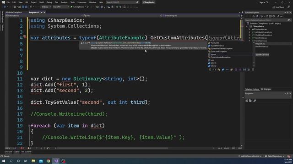Open the member navigation dropdown

click(201, 15)
